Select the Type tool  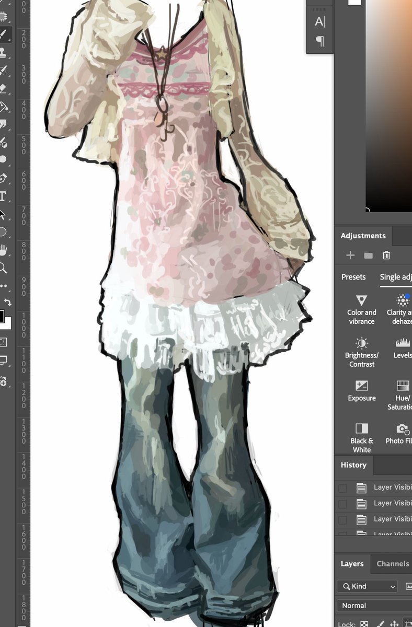(x=3, y=196)
